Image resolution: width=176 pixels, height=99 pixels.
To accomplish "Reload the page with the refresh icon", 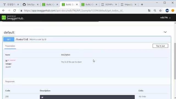I will (x=15, y=10).
